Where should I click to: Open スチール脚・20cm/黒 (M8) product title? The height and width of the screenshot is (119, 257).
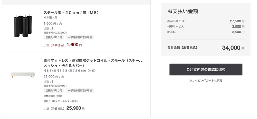tap(71, 13)
